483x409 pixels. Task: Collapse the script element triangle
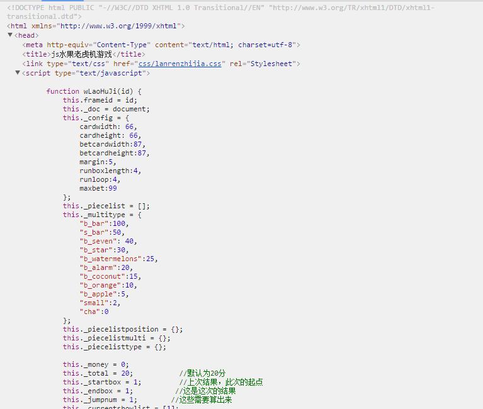click(x=18, y=73)
